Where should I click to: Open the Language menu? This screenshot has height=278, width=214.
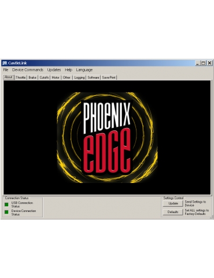[x=84, y=70]
